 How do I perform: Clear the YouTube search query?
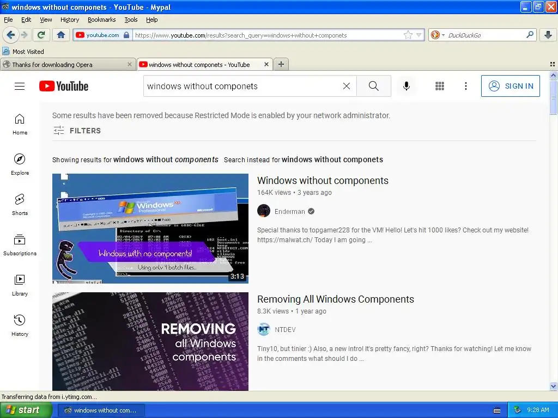click(346, 86)
